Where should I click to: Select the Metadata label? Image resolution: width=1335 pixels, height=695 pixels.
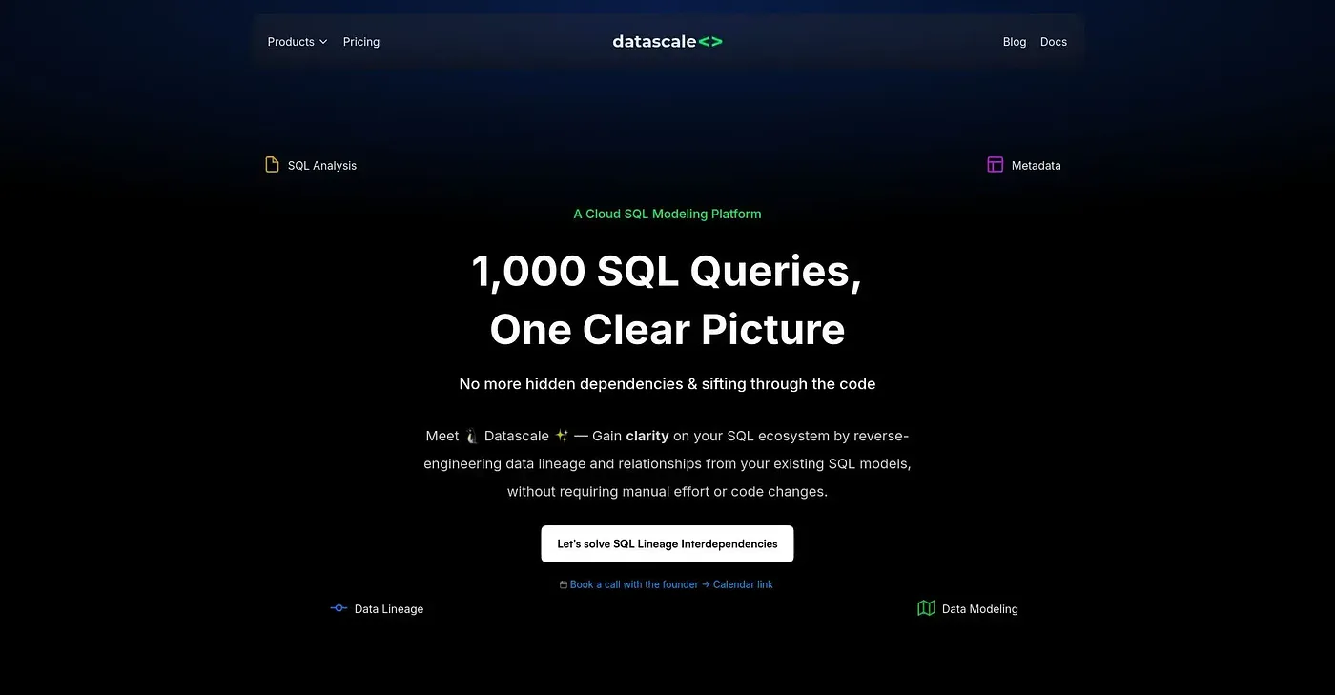click(1037, 166)
